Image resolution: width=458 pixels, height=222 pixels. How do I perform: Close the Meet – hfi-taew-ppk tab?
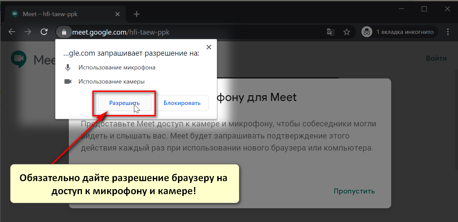(118, 14)
